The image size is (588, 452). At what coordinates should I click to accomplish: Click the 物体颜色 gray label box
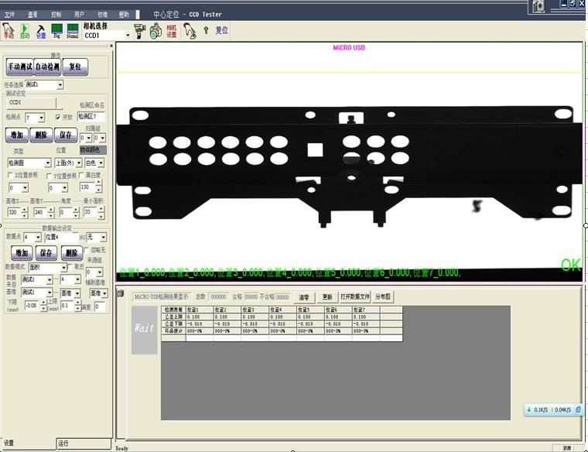click(x=93, y=150)
